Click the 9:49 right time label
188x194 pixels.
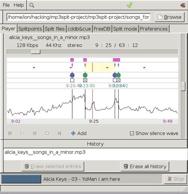[167, 121]
